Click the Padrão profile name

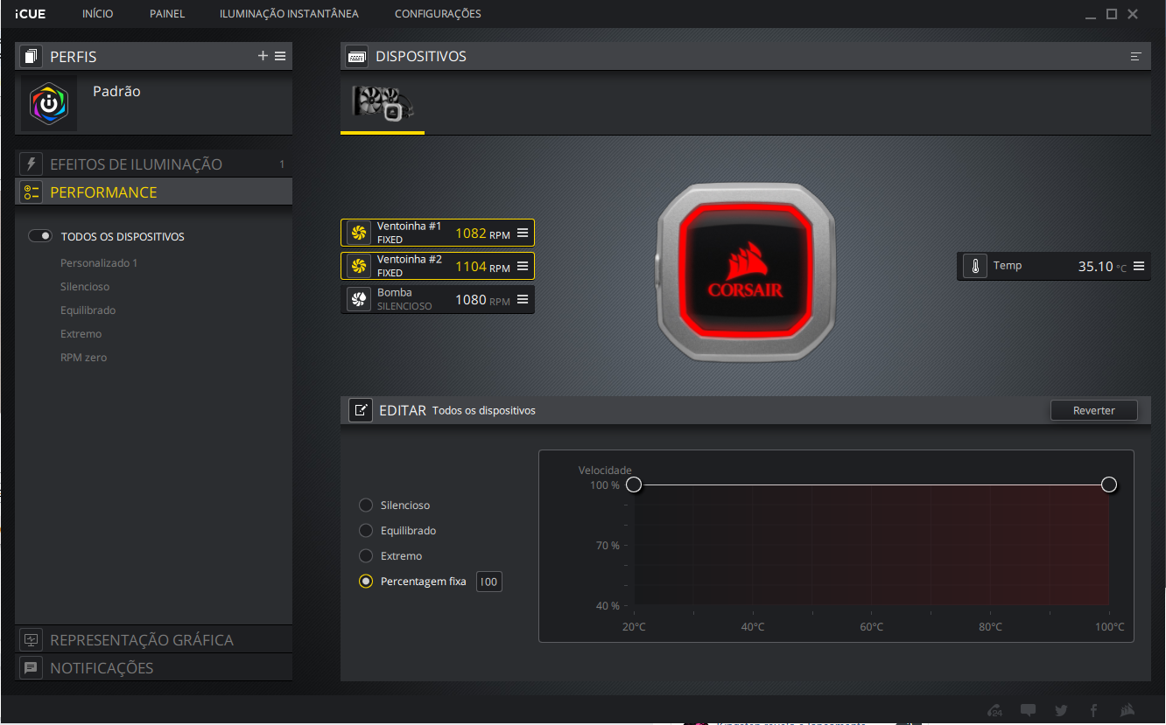click(116, 91)
